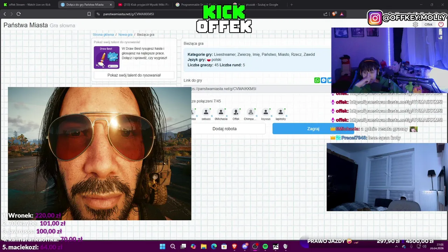Add a bot with Dodaj robota
The width and height of the screenshot is (448, 252).
224,129
